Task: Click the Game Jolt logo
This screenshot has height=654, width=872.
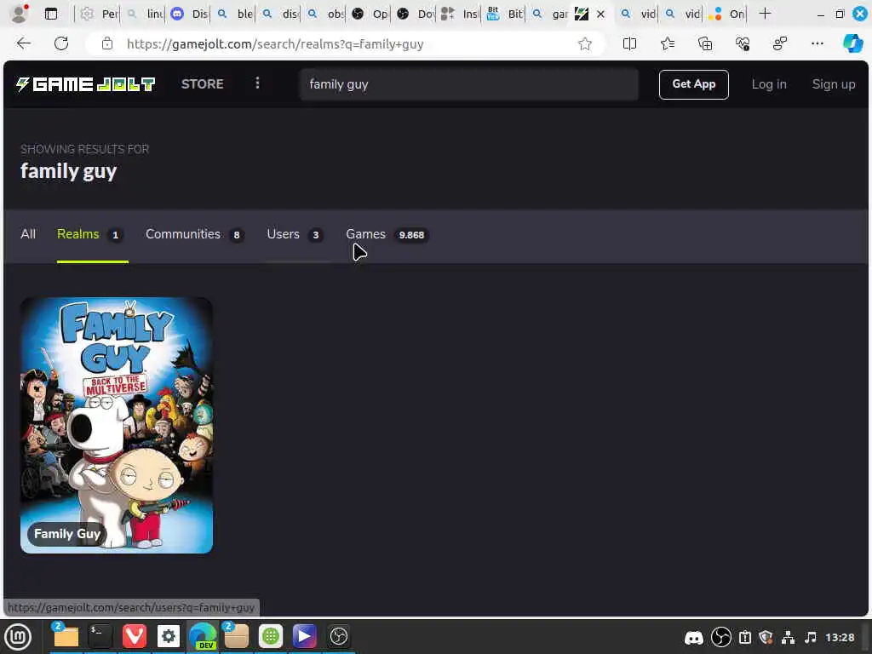Action: (x=85, y=84)
